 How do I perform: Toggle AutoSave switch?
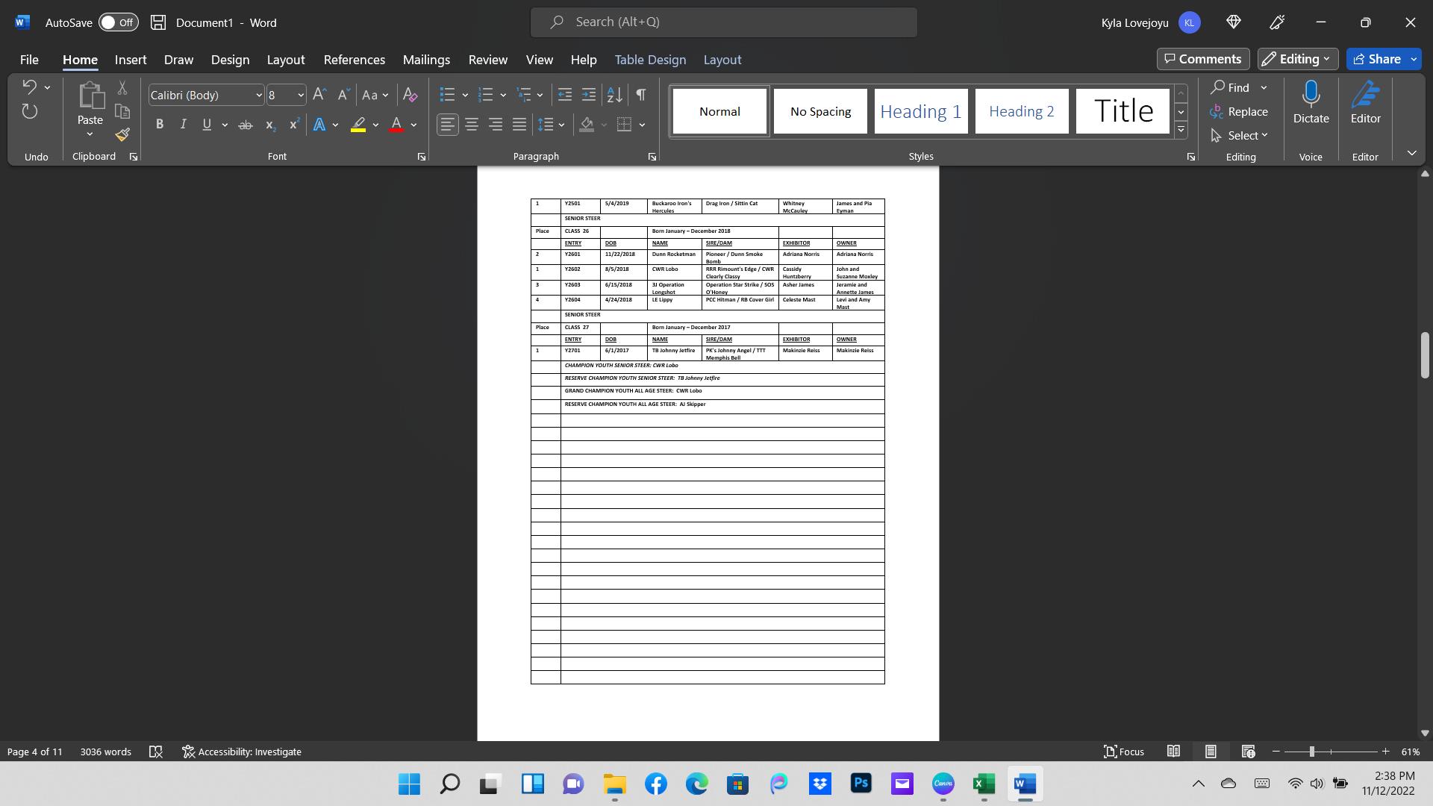coord(118,22)
